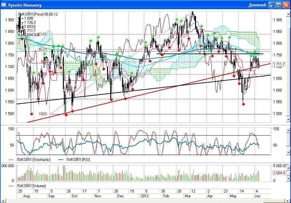Click the down arrow of the price pane scale

click(x=288, y=119)
